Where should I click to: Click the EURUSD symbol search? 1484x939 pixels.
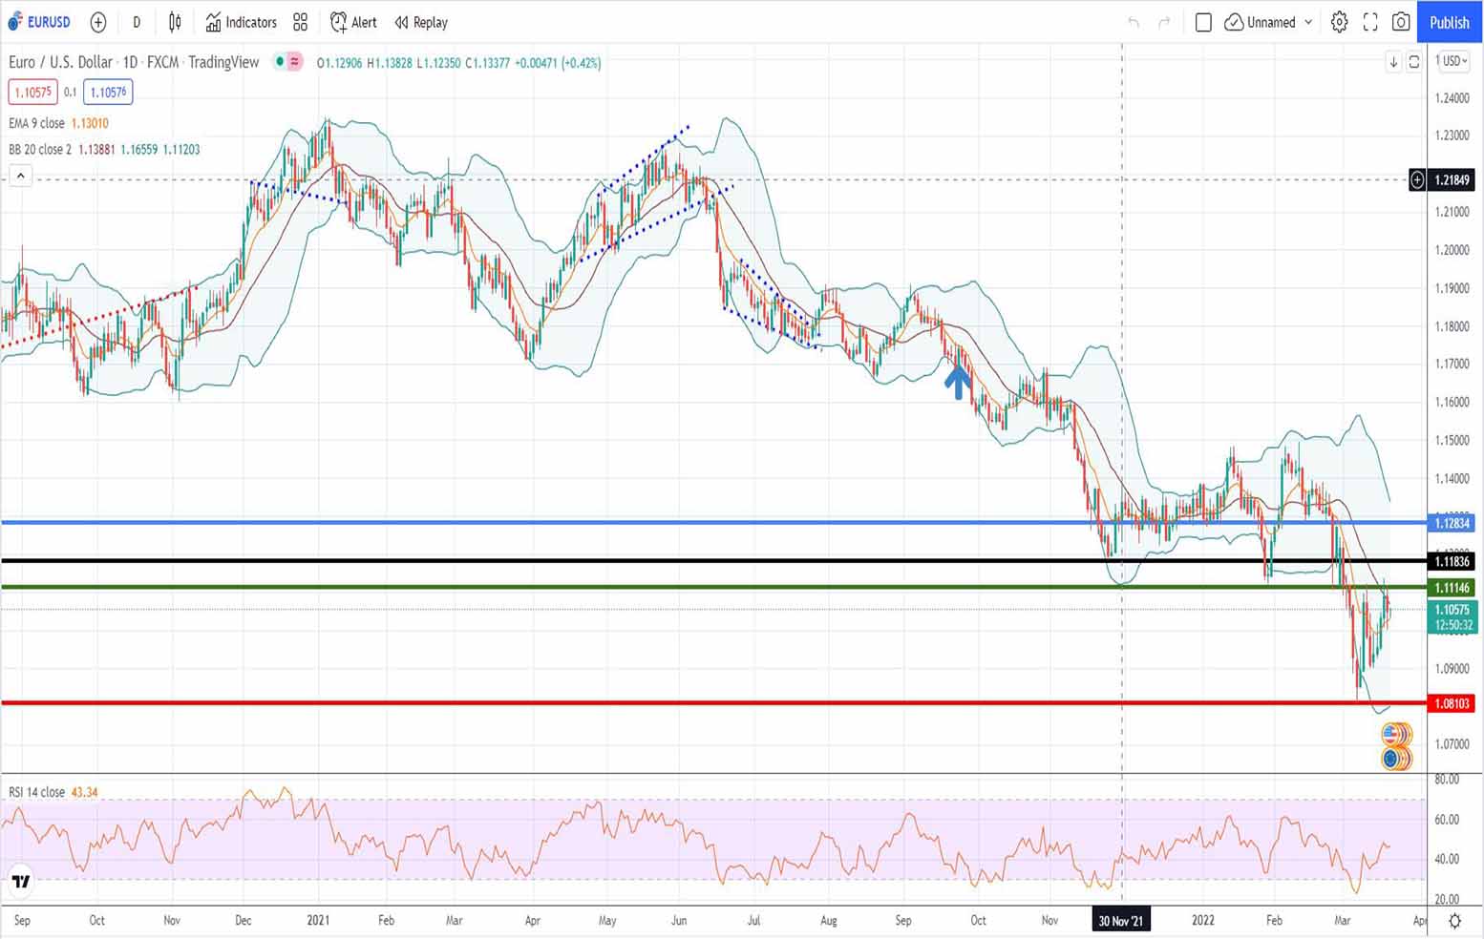point(40,22)
